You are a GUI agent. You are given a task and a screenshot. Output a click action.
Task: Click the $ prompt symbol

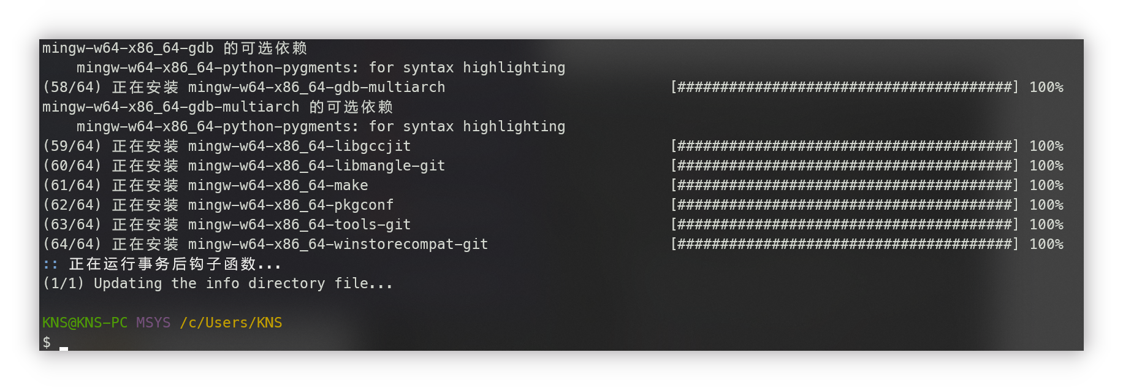[x=47, y=342]
